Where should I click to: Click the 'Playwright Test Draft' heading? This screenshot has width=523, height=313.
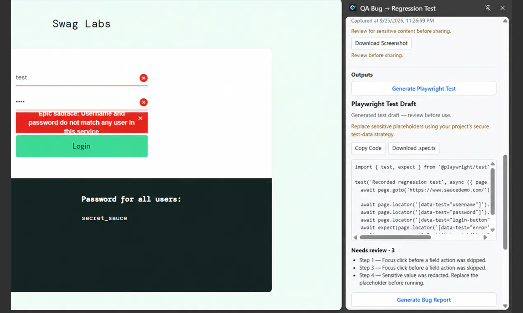(x=384, y=104)
